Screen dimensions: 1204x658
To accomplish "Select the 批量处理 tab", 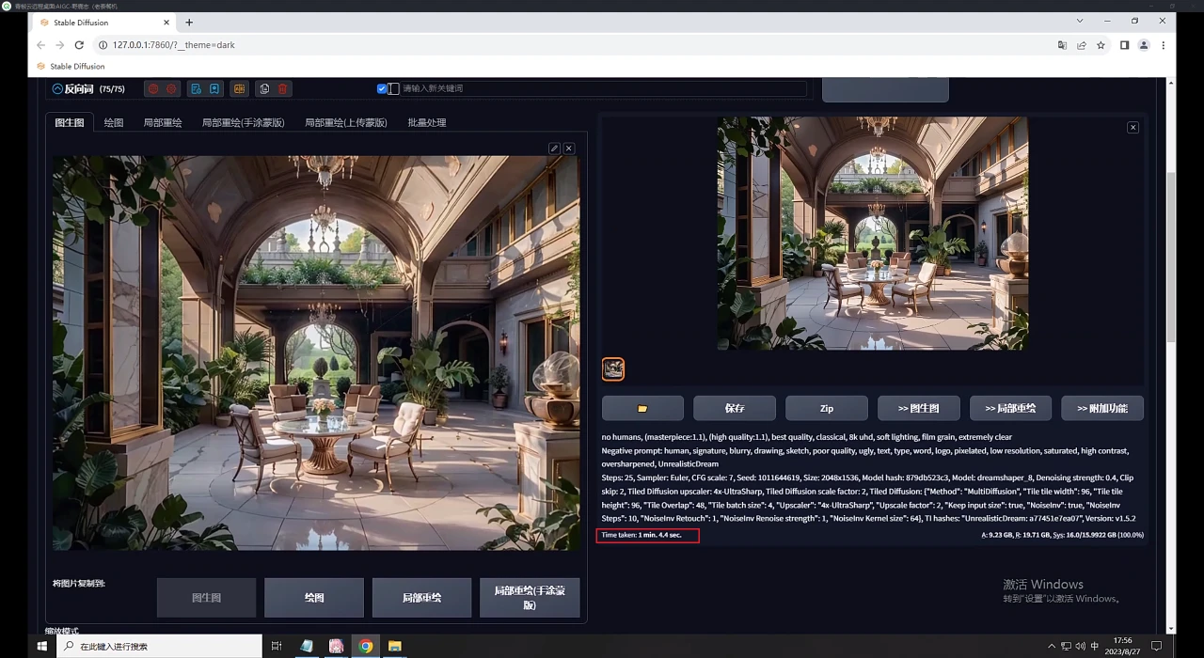I will coord(427,122).
